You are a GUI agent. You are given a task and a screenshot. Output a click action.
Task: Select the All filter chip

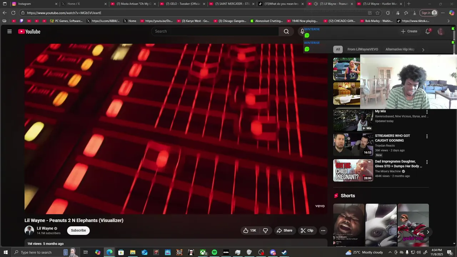(338, 49)
